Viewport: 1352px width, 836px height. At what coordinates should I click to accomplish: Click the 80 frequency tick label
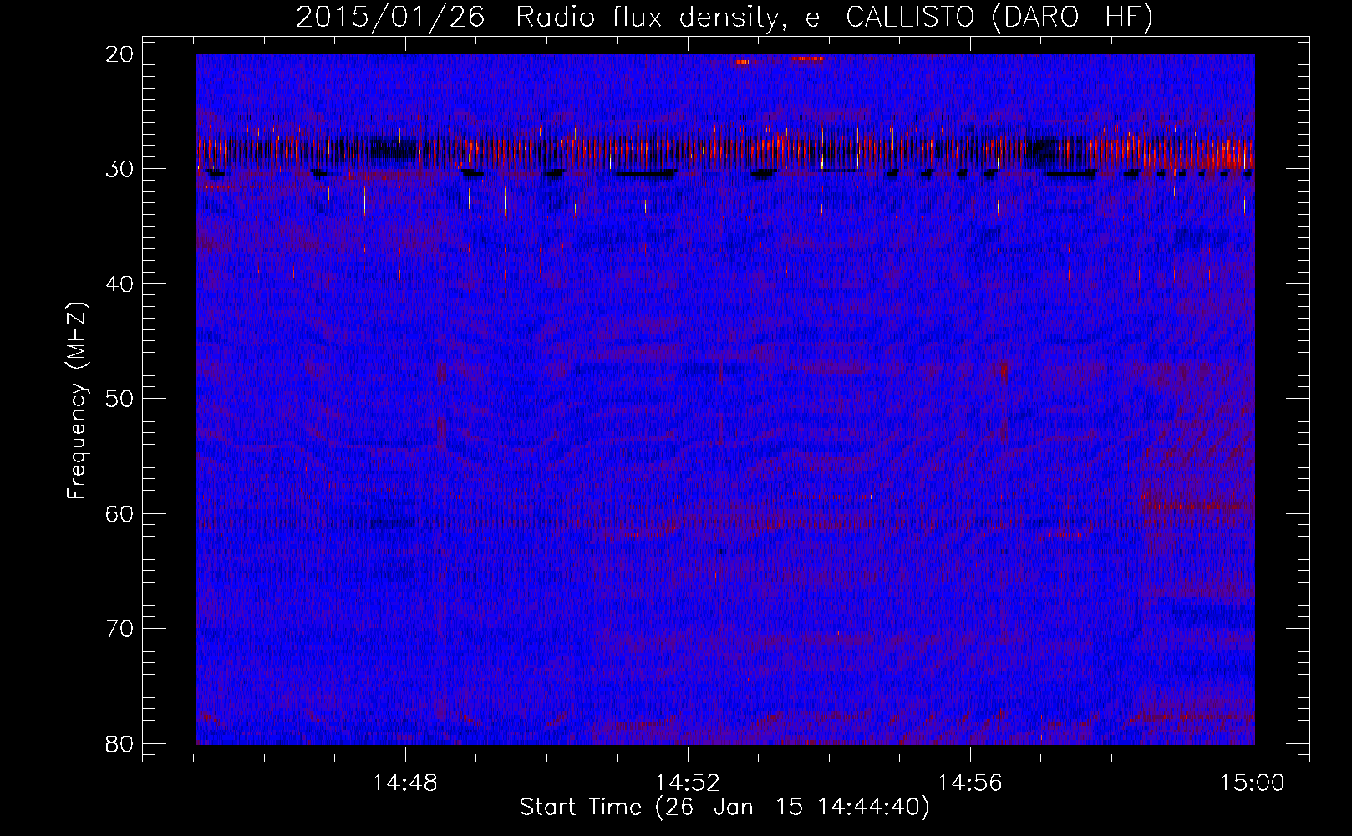(120, 743)
